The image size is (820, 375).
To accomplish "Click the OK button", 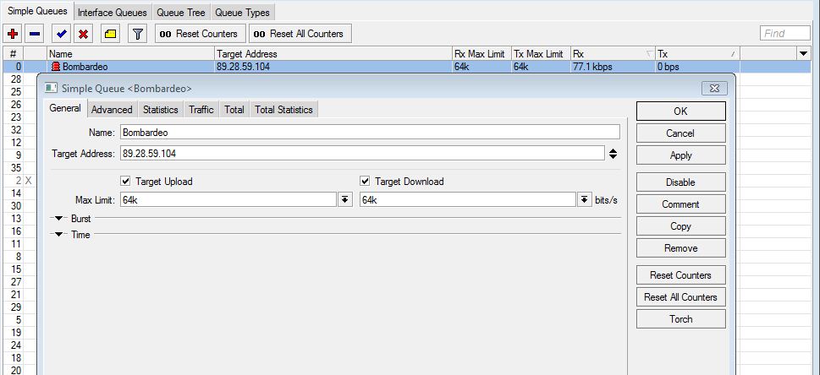I will [x=681, y=111].
